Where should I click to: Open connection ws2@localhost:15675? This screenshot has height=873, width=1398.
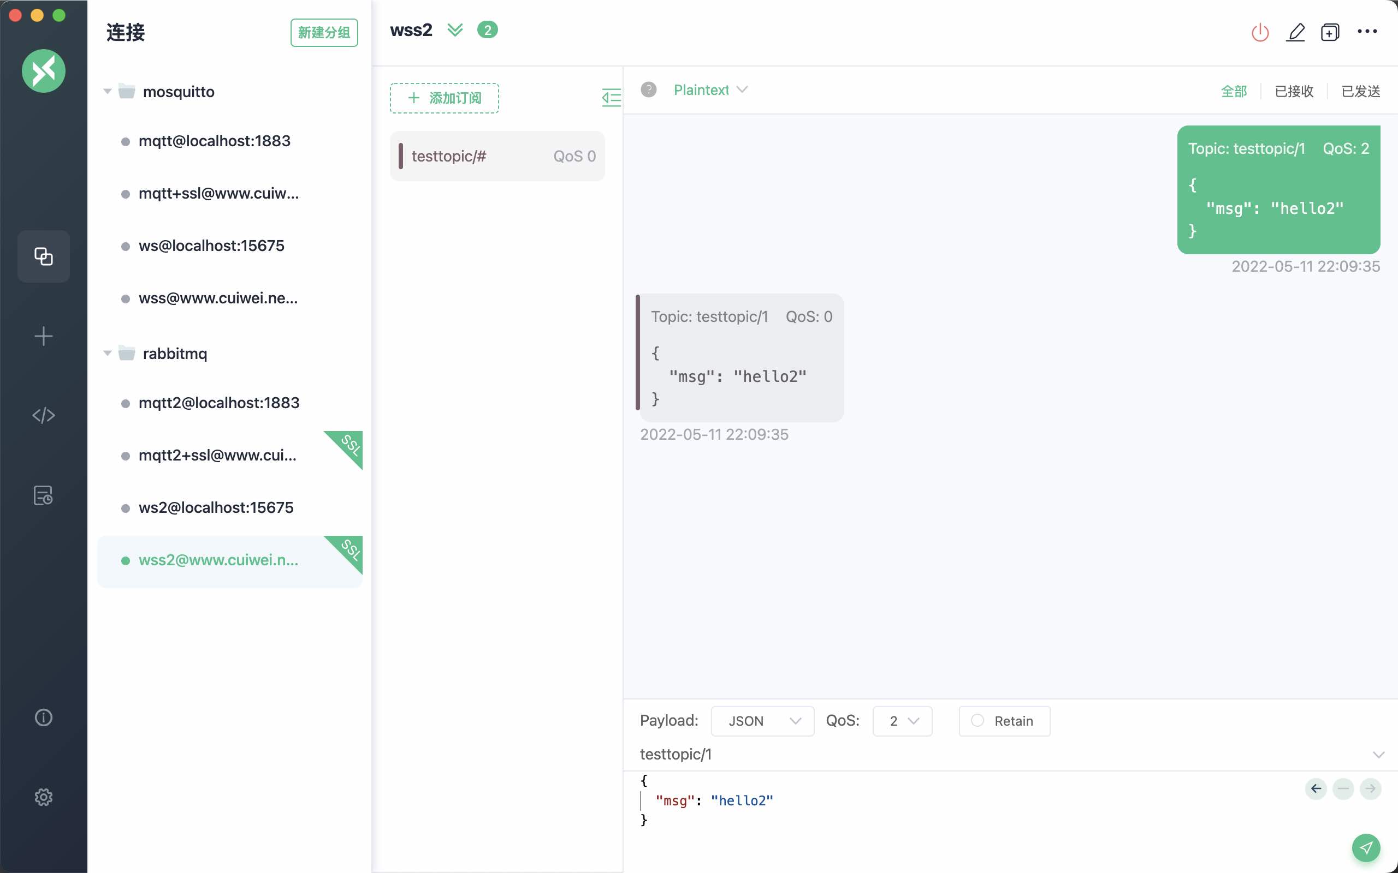pos(230,507)
